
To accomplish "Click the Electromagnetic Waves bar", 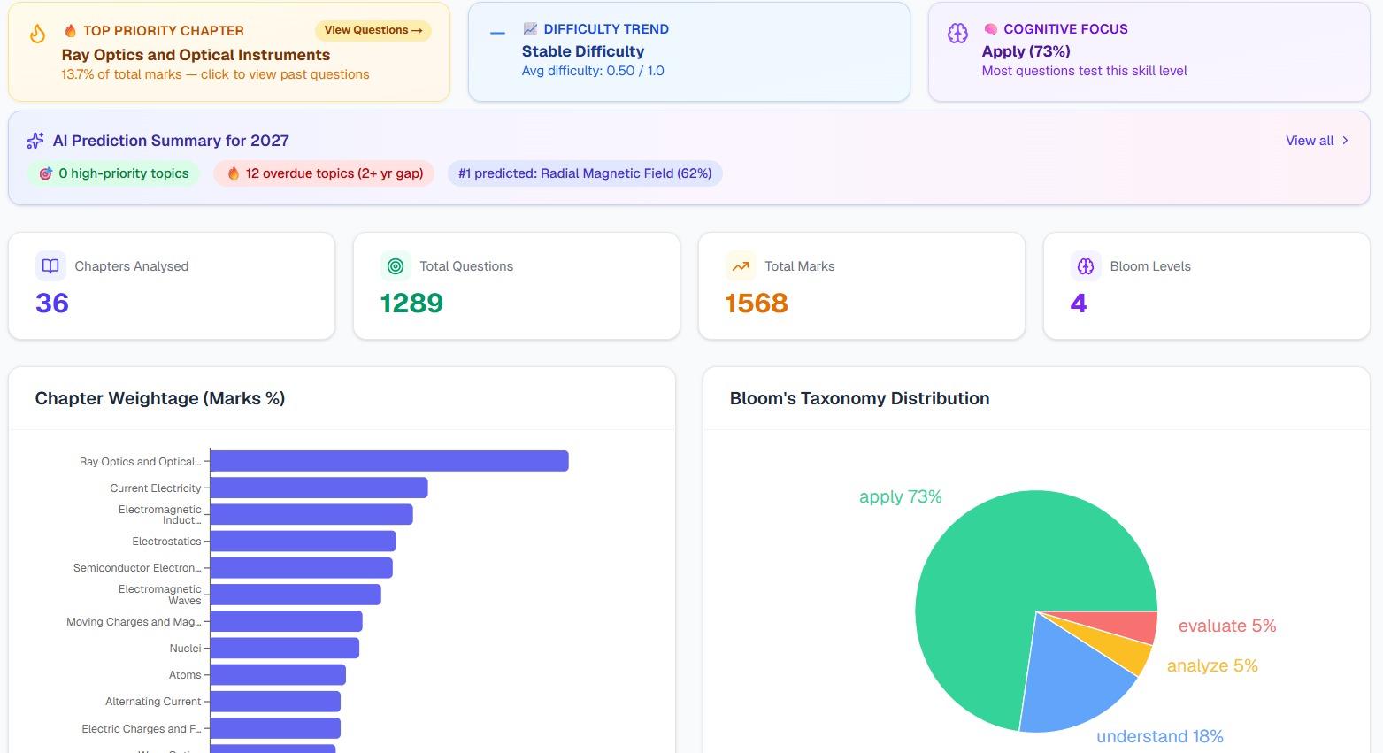I will coord(296,595).
